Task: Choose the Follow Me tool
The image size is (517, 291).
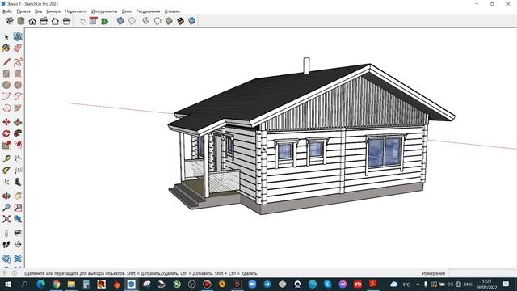Action: click(x=18, y=133)
